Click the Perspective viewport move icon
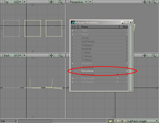Screen dimensions: 159x123 tap(145, 2)
